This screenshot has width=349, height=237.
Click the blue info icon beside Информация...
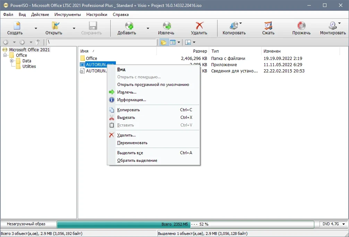tap(112, 100)
